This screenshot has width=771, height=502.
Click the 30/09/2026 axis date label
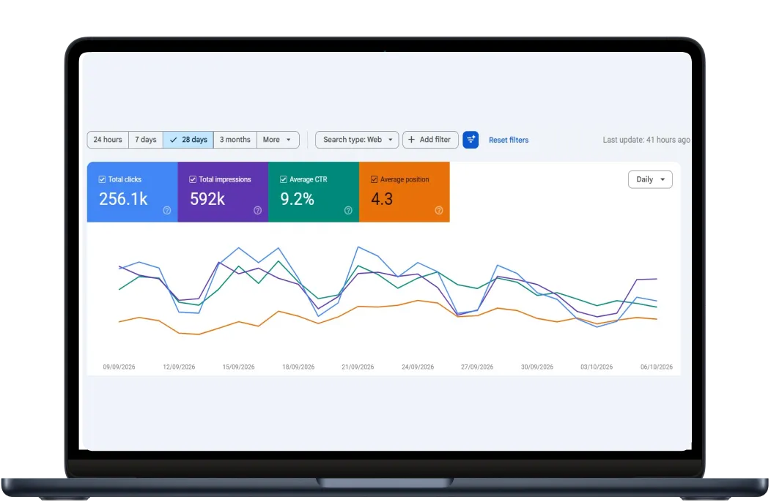pos(537,367)
